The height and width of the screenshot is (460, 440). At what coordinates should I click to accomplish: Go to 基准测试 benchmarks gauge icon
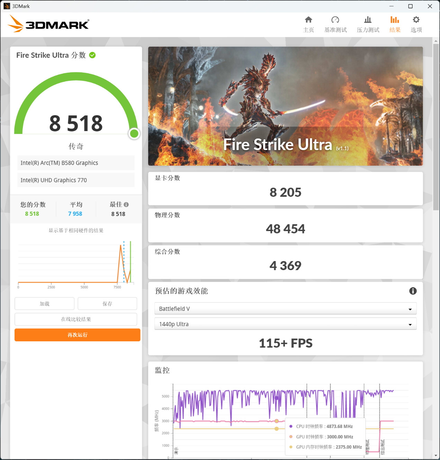tap(335, 20)
